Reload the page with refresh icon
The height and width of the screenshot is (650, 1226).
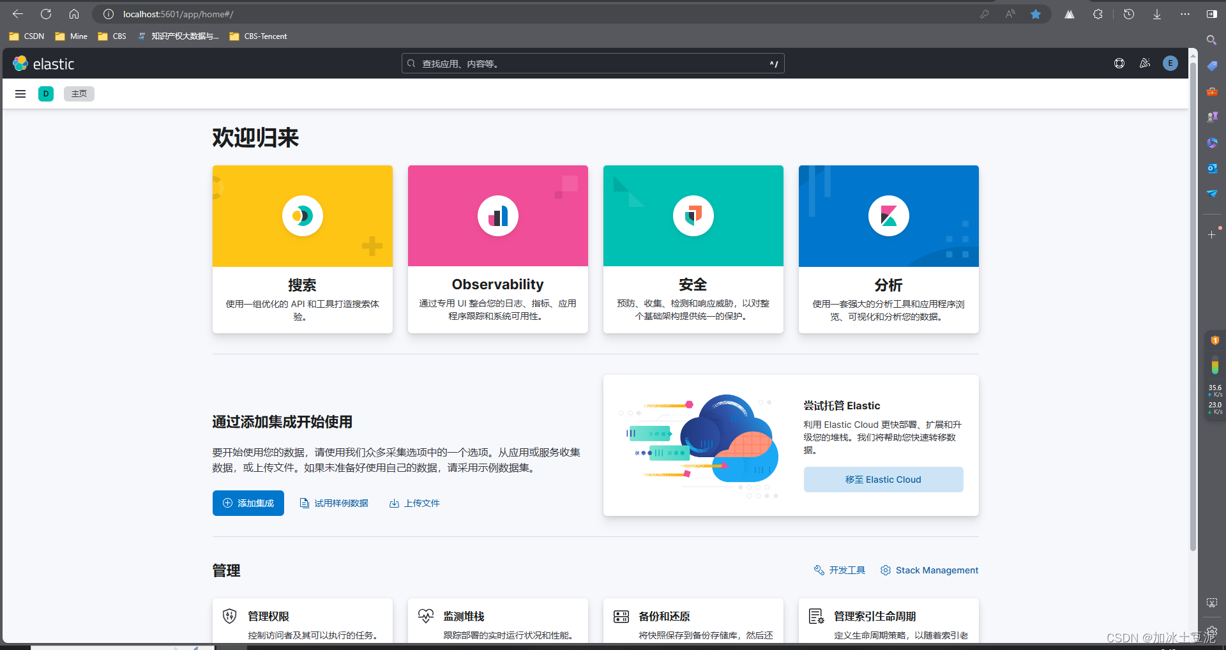pos(46,14)
